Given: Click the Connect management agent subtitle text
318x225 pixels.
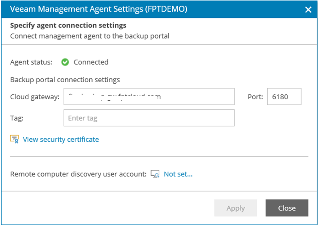Looking at the screenshot, I should click(90, 36).
